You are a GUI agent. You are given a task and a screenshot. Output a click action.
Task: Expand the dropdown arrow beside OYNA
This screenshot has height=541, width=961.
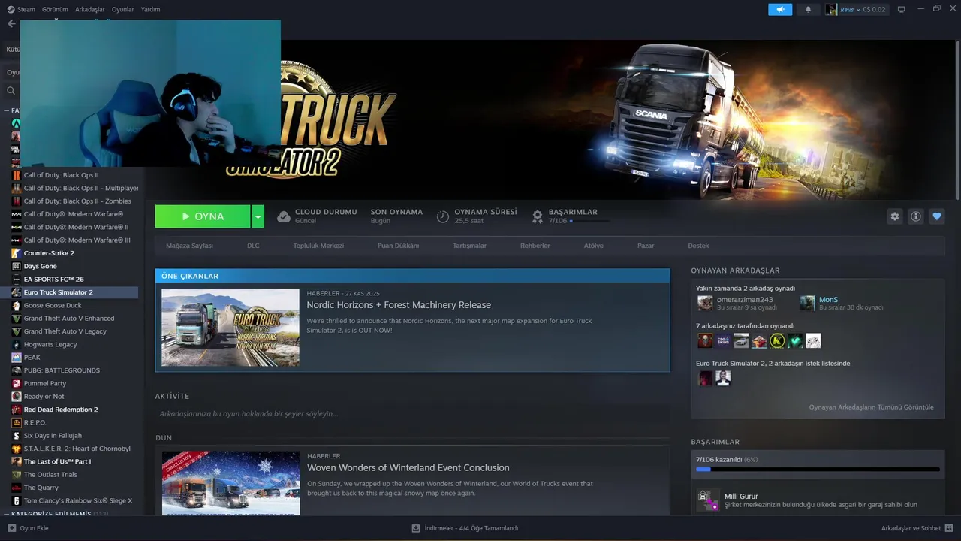tap(258, 216)
